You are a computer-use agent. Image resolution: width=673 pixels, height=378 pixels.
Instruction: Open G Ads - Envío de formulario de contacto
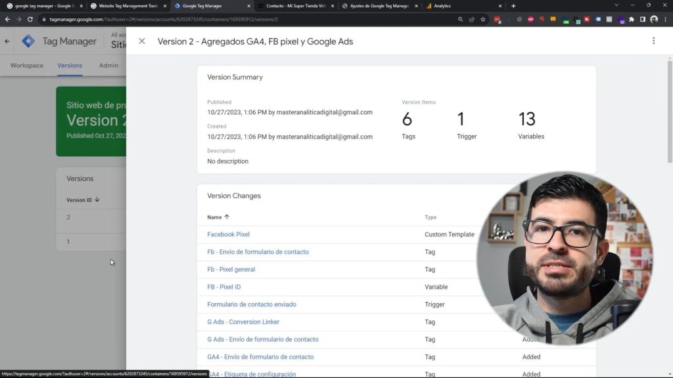click(x=263, y=339)
